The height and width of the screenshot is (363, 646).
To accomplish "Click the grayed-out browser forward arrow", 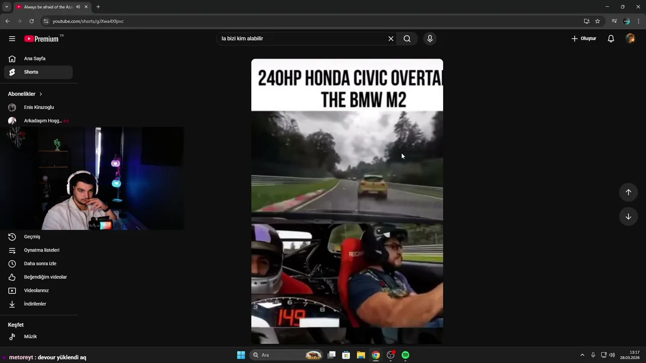I will click(x=20, y=21).
